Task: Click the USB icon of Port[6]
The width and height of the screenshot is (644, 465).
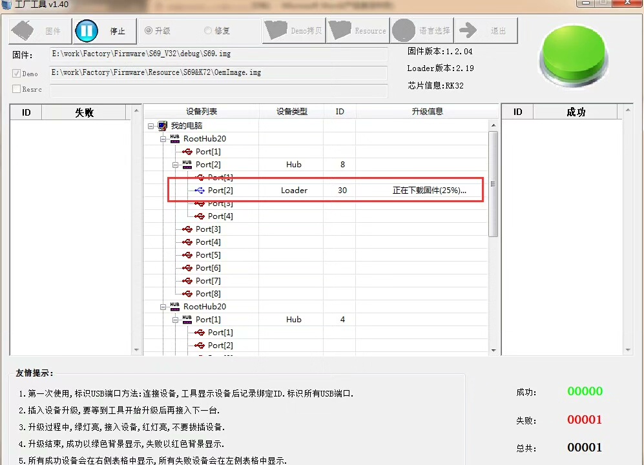Action: [x=187, y=268]
